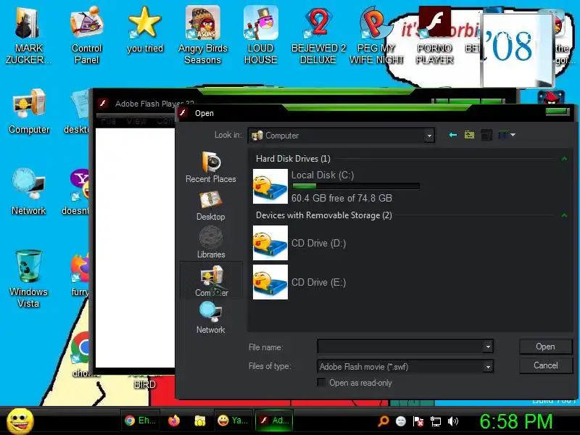Open the volume speaker tray icon
This screenshot has width=580, height=435.
[452, 421]
